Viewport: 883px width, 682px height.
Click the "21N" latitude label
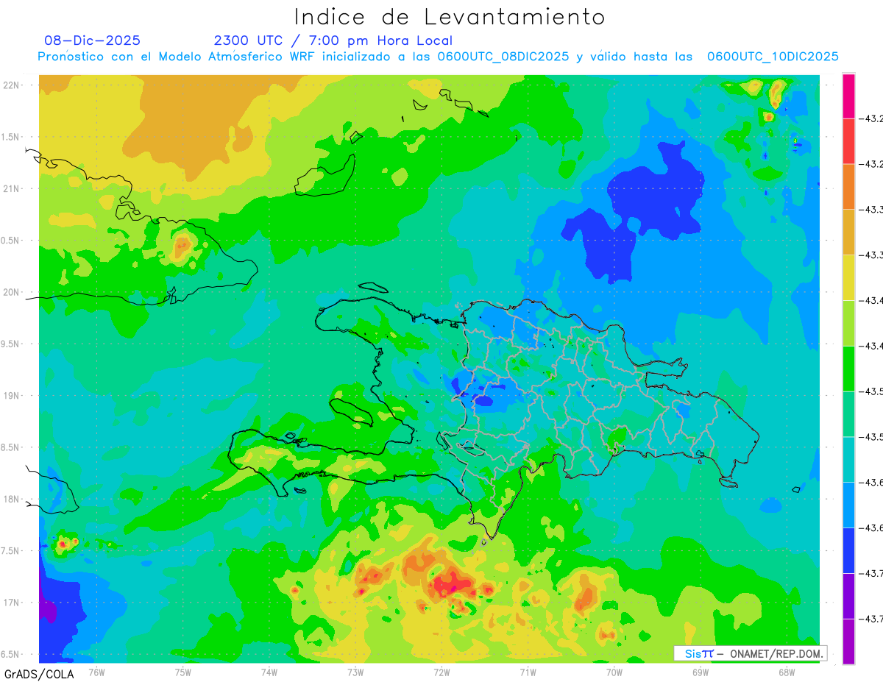[x=11, y=189]
